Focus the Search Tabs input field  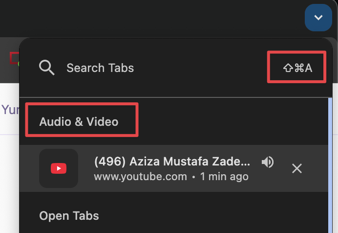(147, 68)
